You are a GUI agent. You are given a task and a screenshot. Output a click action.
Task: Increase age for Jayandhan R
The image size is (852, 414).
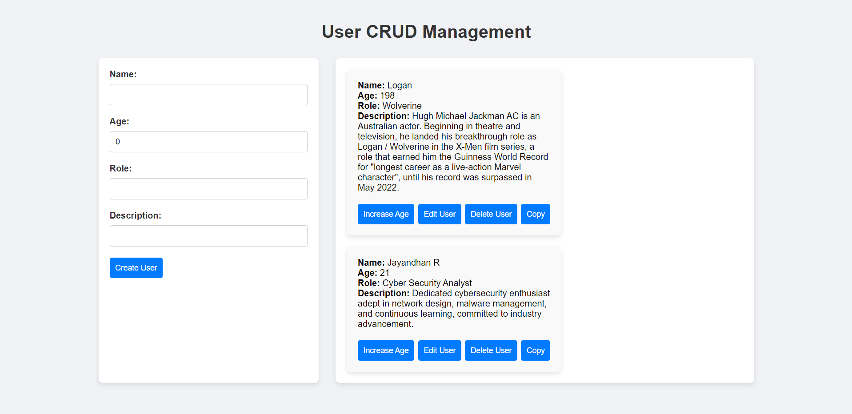click(386, 350)
